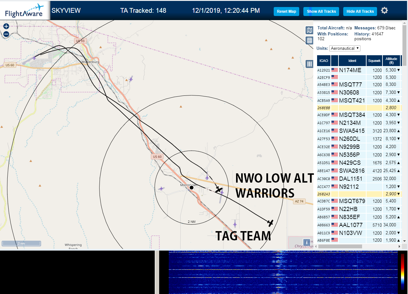Click the table horizontal scrollbar thumb
This screenshot has height=294, width=408.
[339, 246]
